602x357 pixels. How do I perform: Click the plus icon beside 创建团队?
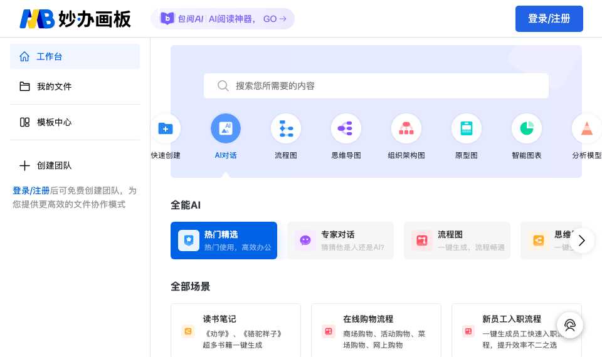(x=24, y=165)
